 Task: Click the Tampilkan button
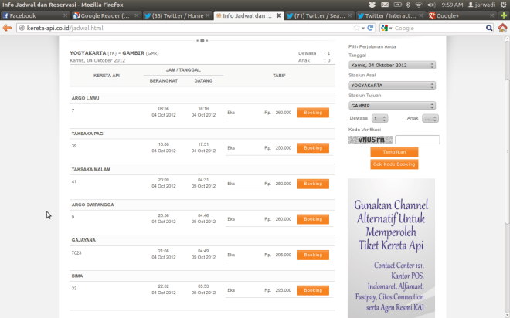[394, 152]
